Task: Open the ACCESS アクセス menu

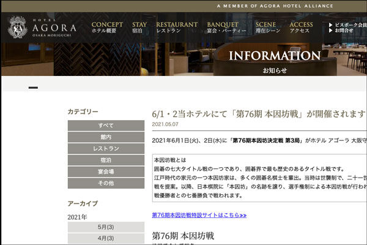Action: (x=301, y=28)
